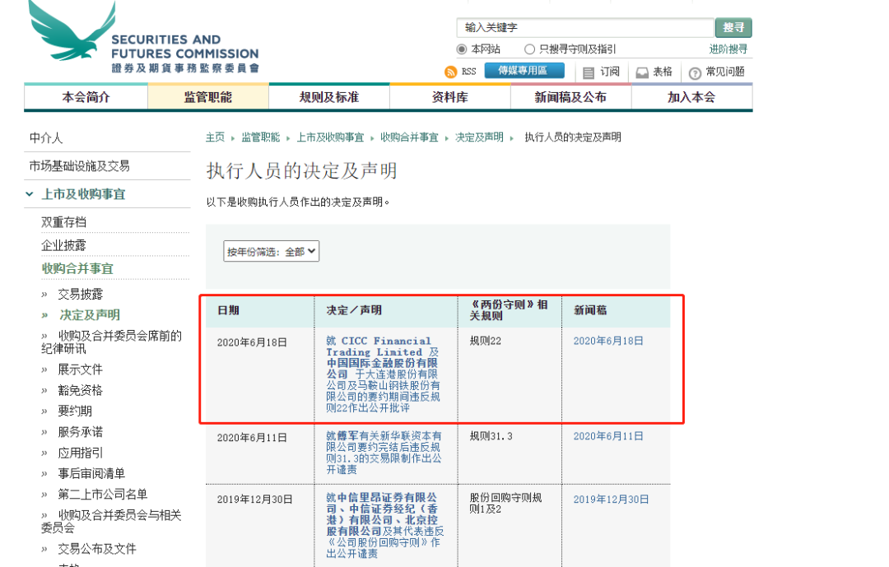Expand the 交易披露 sidebar item
Viewport: 889px width, 567px height.
[45, 294]
